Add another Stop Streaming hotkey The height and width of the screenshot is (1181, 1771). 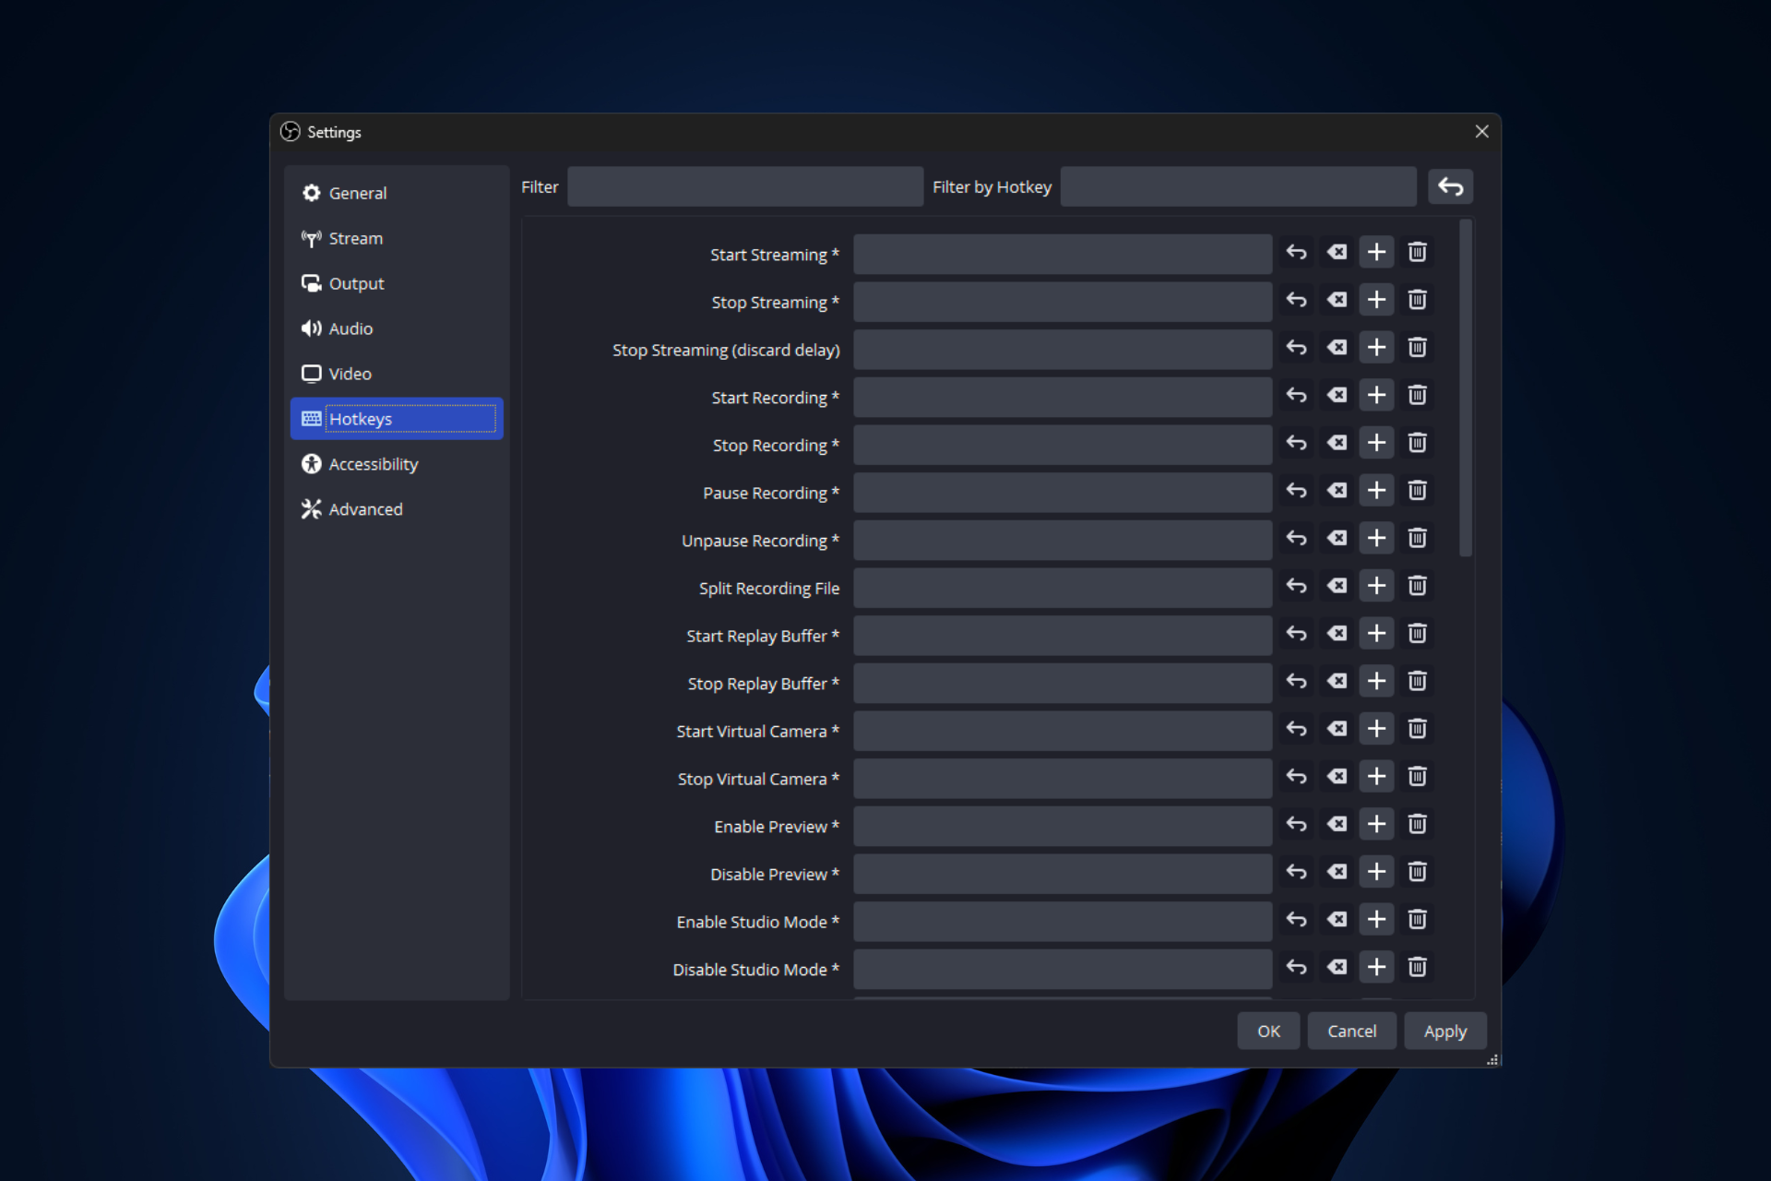[x=1376, y=300]
